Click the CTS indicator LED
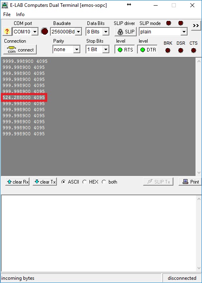This screenshot has width=202, height=283. [x=194, y=50]
